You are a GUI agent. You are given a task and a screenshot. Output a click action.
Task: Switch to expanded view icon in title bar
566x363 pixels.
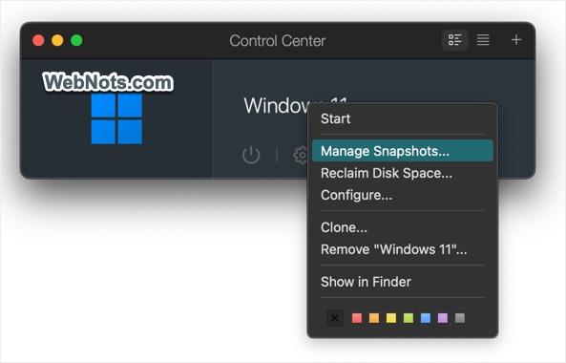455,40
